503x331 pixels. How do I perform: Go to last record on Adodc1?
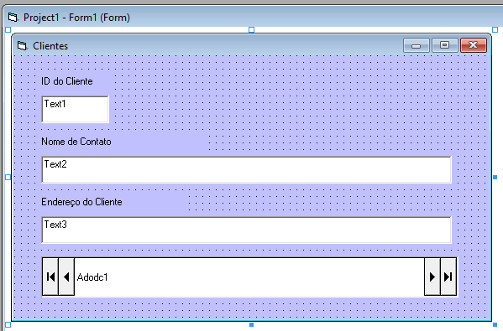448,277
